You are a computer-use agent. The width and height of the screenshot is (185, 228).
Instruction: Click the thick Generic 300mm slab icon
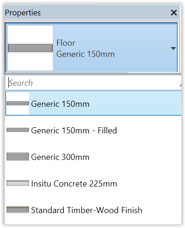pyautogui.click(x=18, y=157)
